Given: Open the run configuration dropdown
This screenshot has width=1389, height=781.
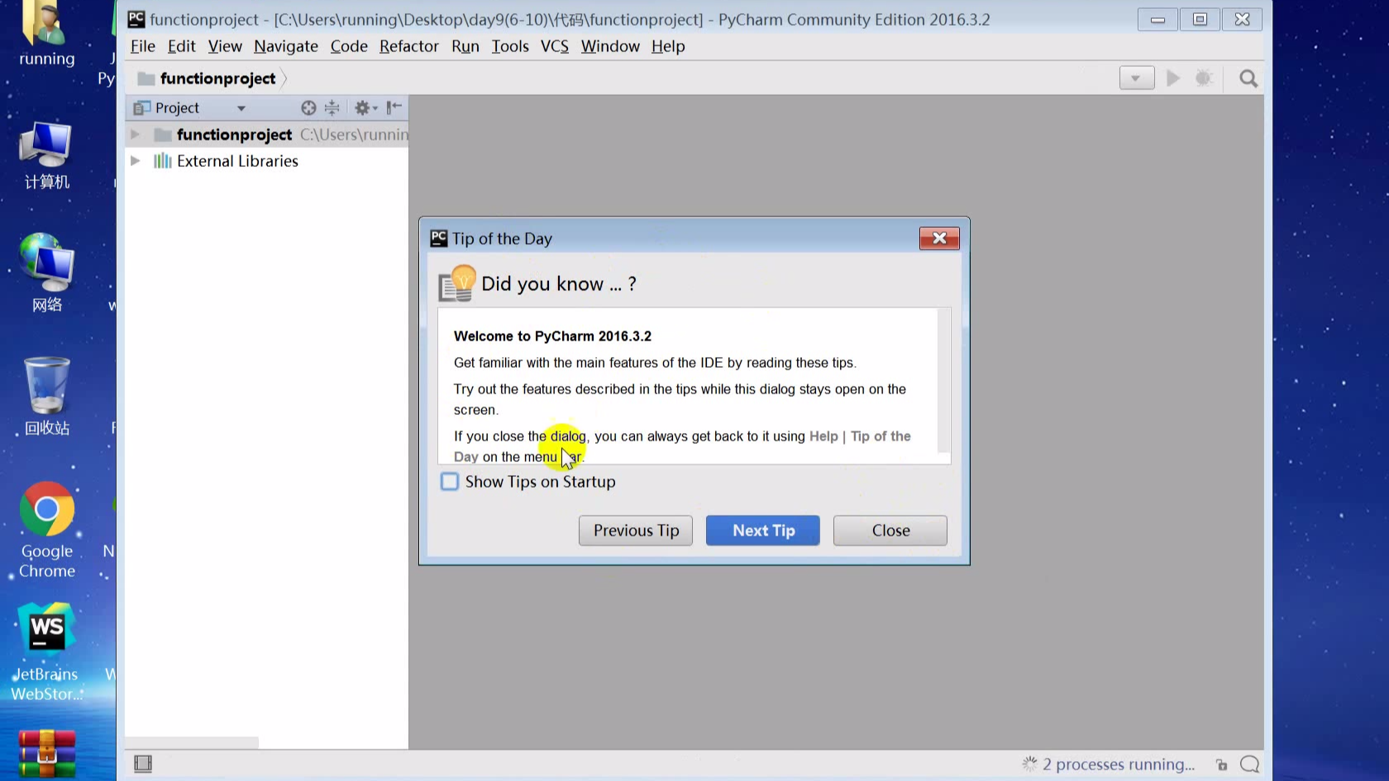Looking at the screenshot, I should coord(1136,79).
